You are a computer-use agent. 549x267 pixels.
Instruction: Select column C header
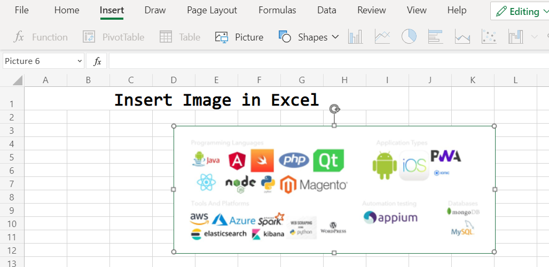click(131, 80)
